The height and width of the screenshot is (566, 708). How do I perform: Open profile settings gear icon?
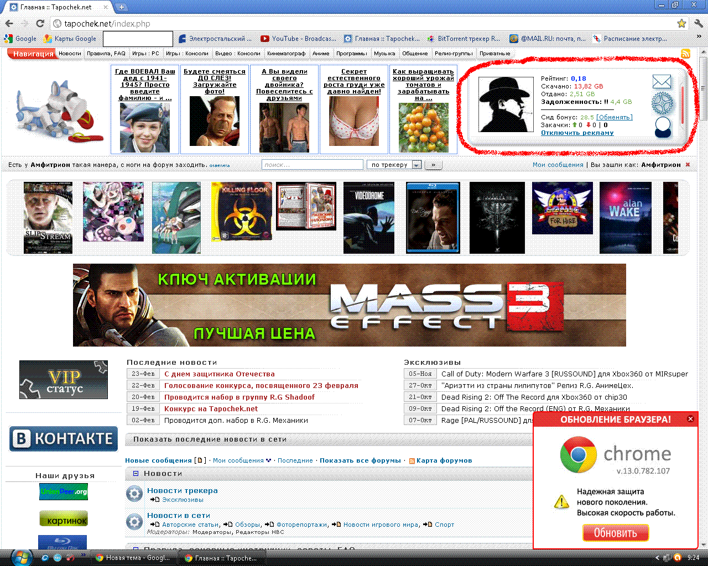(662, 103)
